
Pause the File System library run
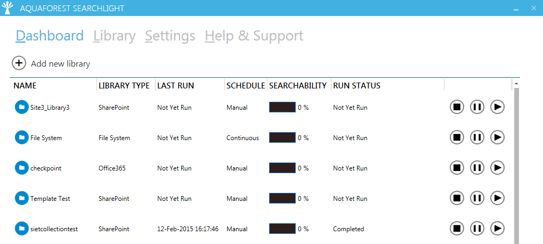point(477,137)
